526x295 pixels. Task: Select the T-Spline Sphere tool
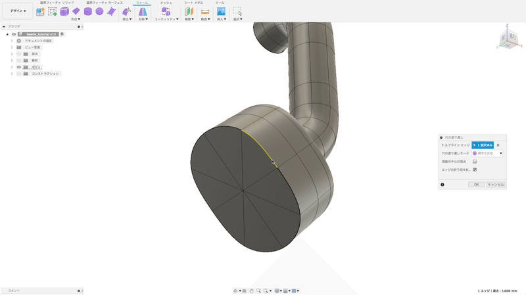(x=99, y=11)
